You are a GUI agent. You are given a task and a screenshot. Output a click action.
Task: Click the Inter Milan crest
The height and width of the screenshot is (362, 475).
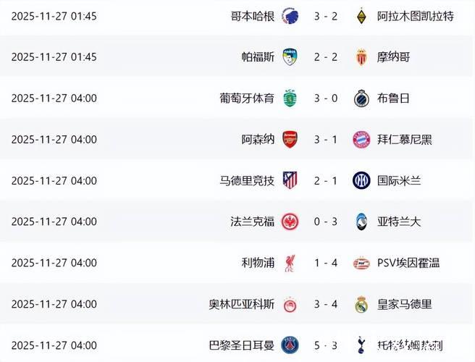point(361,180)
